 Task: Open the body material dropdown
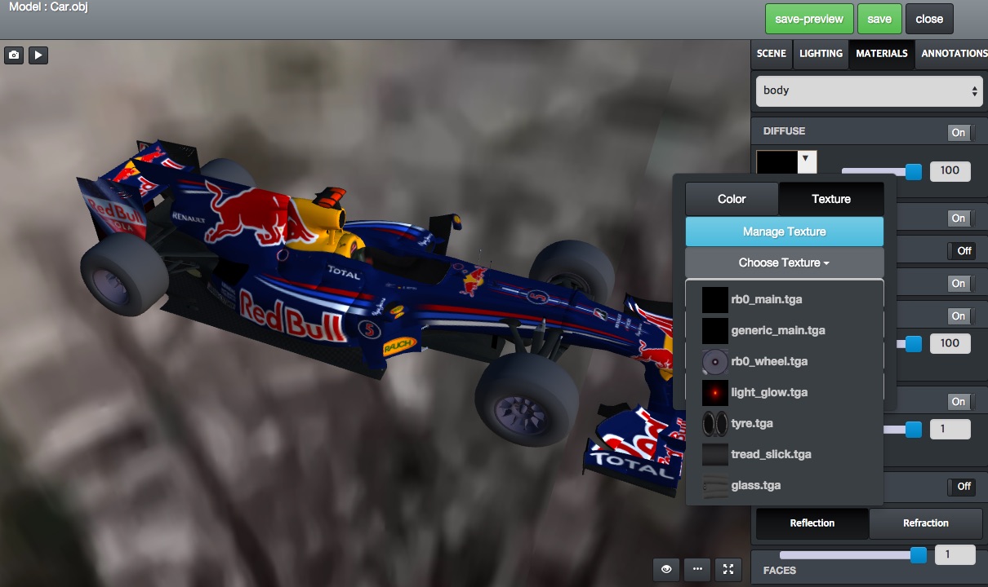[870, 90]
